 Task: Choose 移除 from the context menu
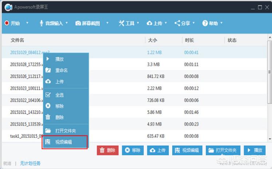66,106
